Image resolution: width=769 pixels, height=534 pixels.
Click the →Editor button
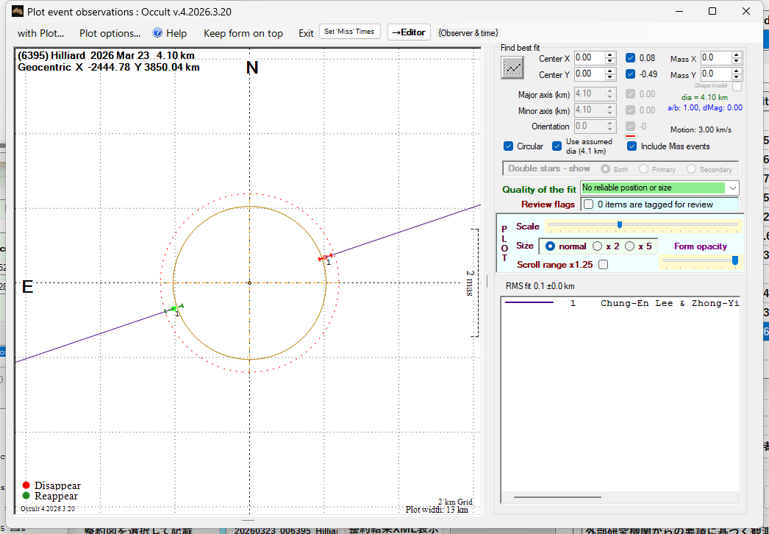pos(408,32)
